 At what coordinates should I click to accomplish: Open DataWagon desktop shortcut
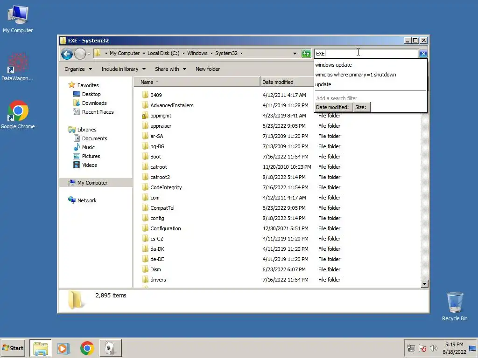(x=17, y=67)
